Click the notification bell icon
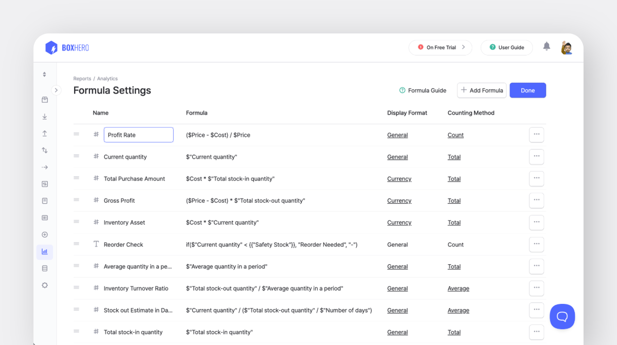Viewport: 617px width, 345px height. tap(547, 47)
